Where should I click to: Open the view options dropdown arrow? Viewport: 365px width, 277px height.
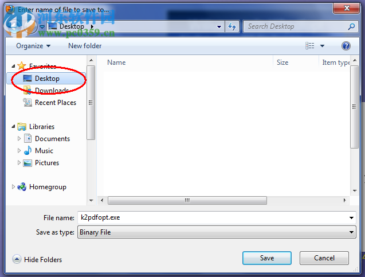(322, 46)
